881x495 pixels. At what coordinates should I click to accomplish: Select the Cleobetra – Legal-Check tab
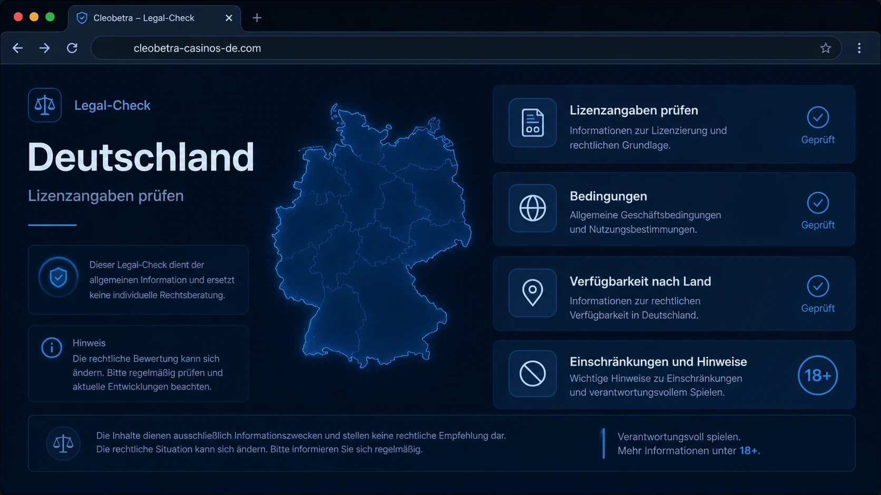tap(154, 19)
